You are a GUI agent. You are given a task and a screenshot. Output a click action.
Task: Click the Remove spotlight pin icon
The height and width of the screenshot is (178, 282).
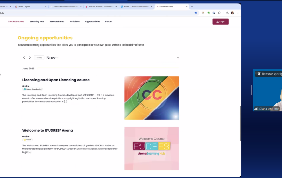pyautogui.click(x=259, y=74)
